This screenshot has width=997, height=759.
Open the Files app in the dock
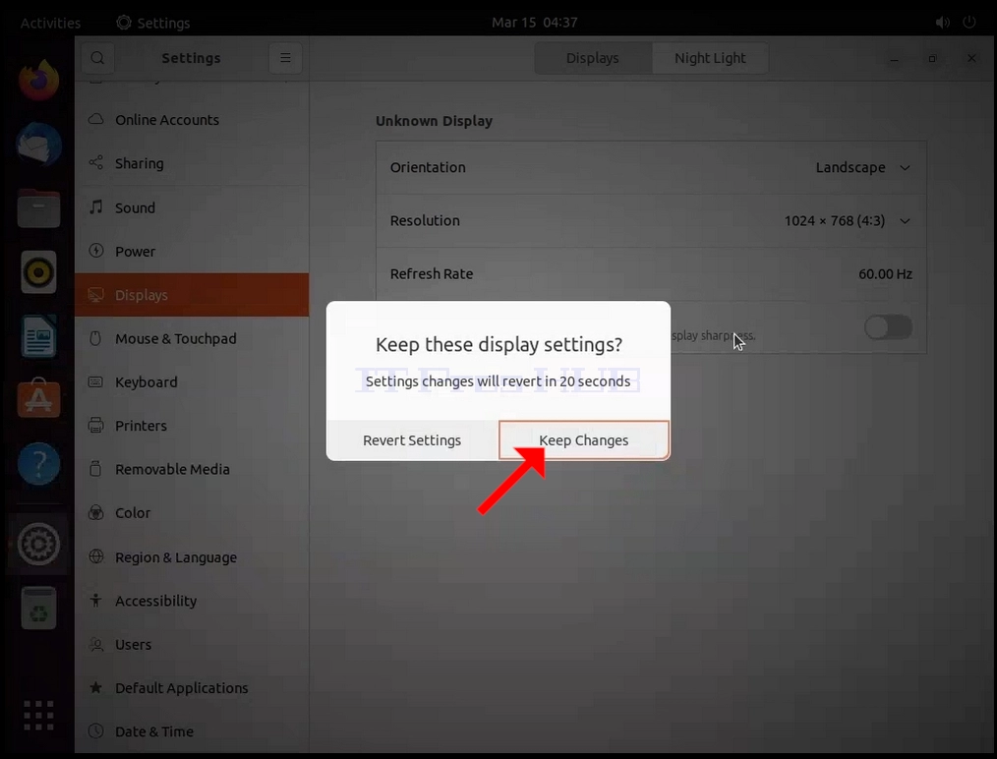[x=38, y=207]
